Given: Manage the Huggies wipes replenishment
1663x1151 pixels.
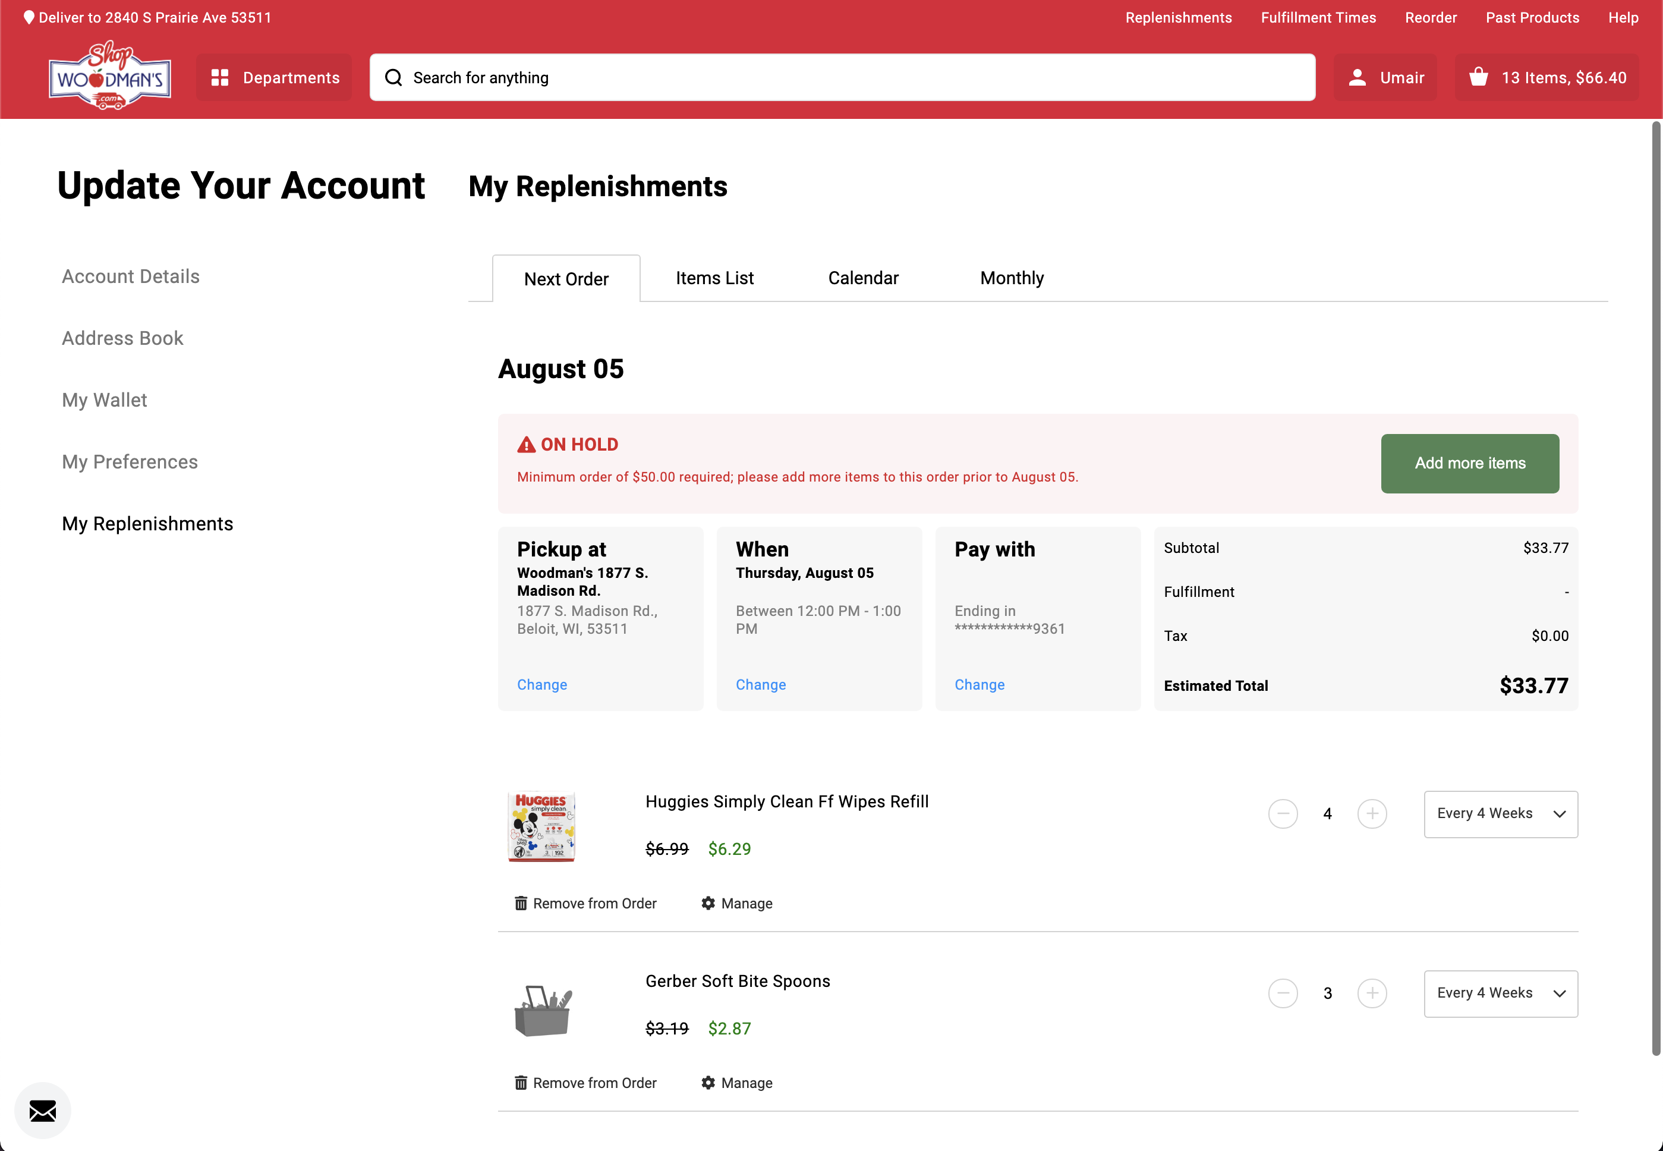Looking at the screenshot, I should [x=737, y=904].
